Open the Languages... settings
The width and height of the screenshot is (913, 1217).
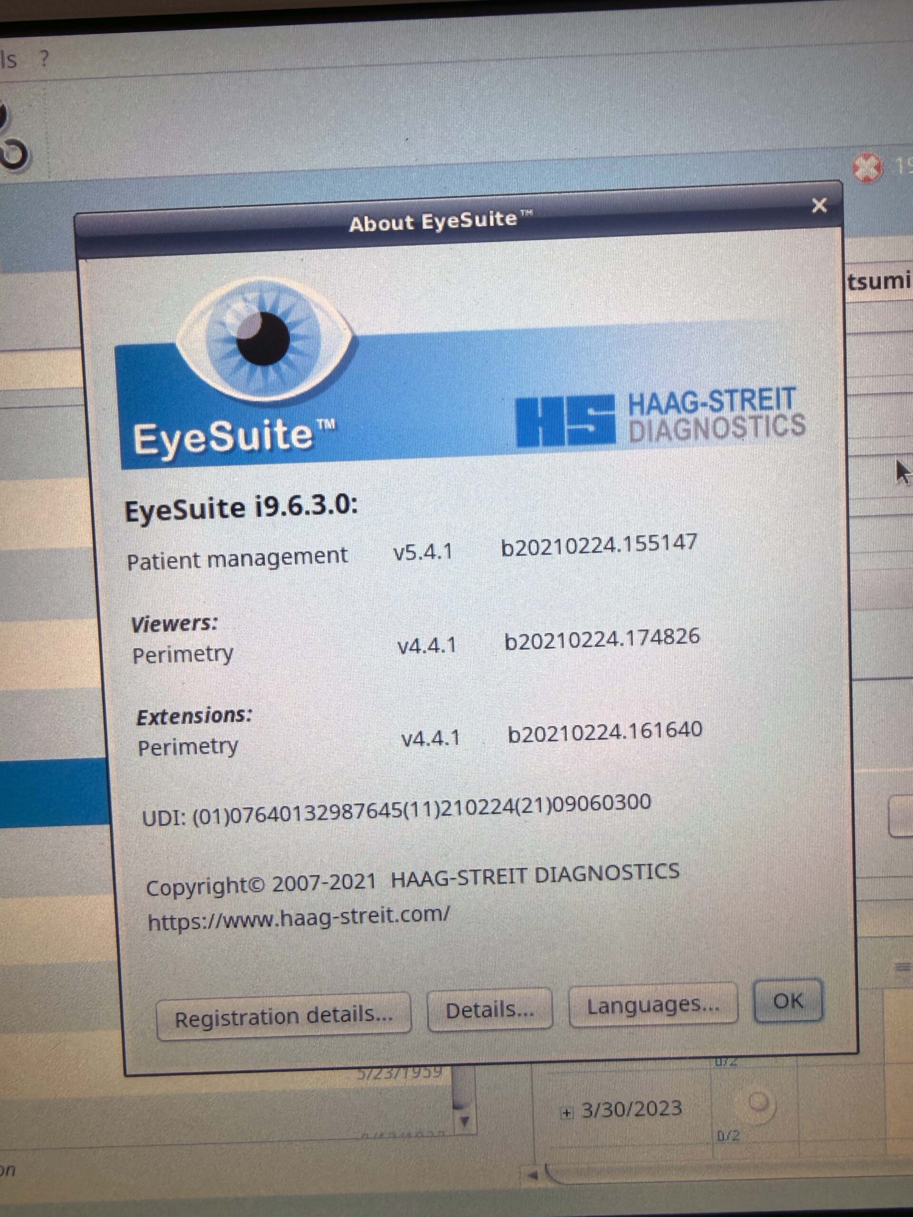653,1006
